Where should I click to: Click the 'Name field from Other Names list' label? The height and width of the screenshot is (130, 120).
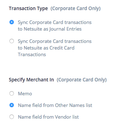[x=55, y=105]
